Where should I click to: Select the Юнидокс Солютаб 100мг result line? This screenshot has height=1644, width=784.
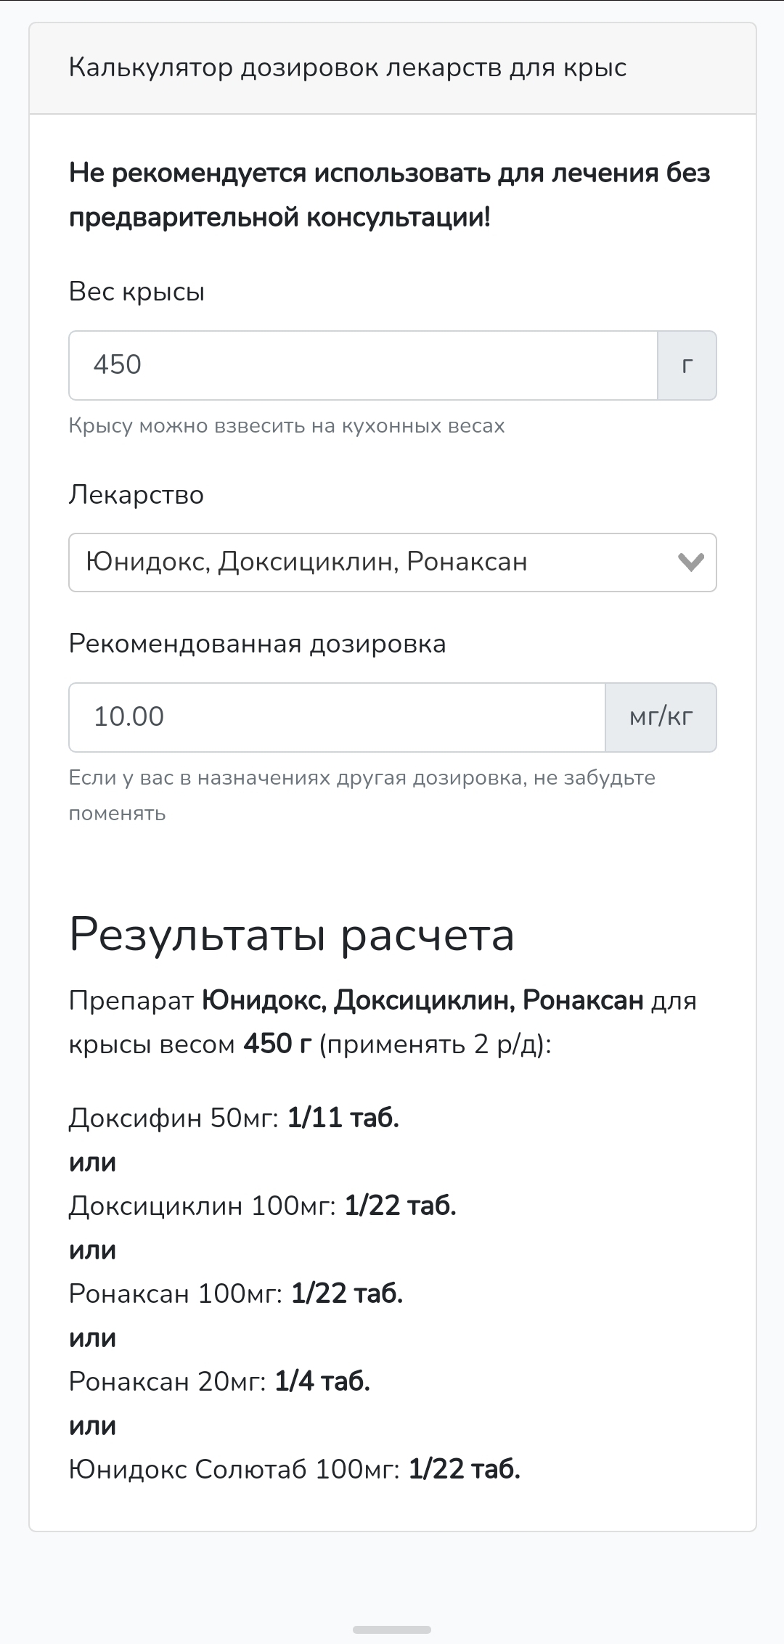294,1470
